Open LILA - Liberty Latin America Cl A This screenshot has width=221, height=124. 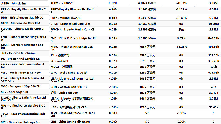tap(23, 79)
